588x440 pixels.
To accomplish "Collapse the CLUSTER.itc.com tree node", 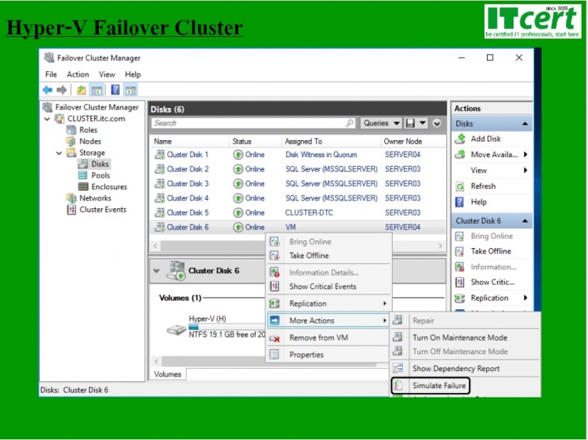I will point(47,119).
